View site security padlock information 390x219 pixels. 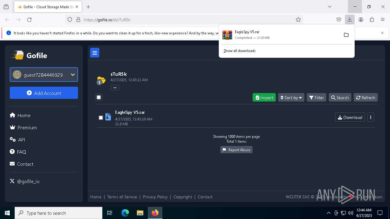click(78, 19)
